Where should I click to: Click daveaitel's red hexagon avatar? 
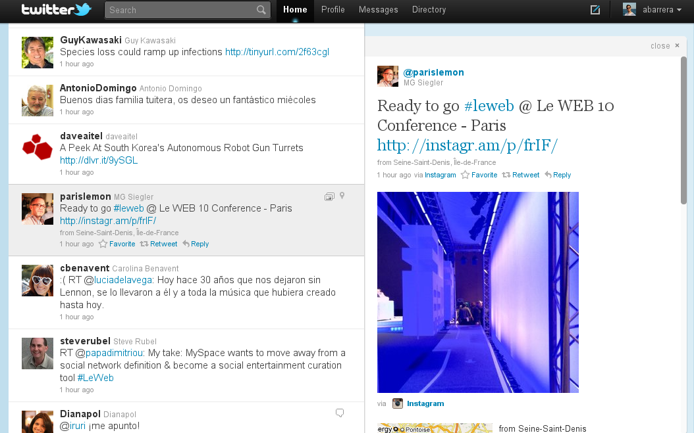pos(38,147)
